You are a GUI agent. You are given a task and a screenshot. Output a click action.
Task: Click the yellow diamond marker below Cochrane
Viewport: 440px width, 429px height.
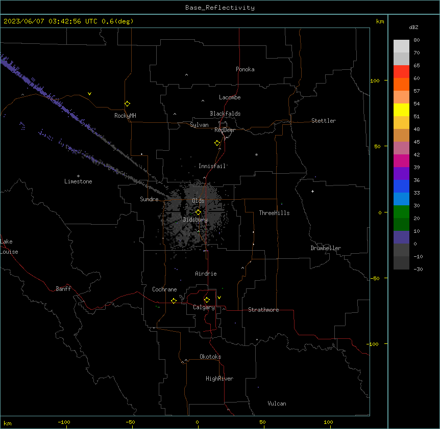click(x=174, y=301)
